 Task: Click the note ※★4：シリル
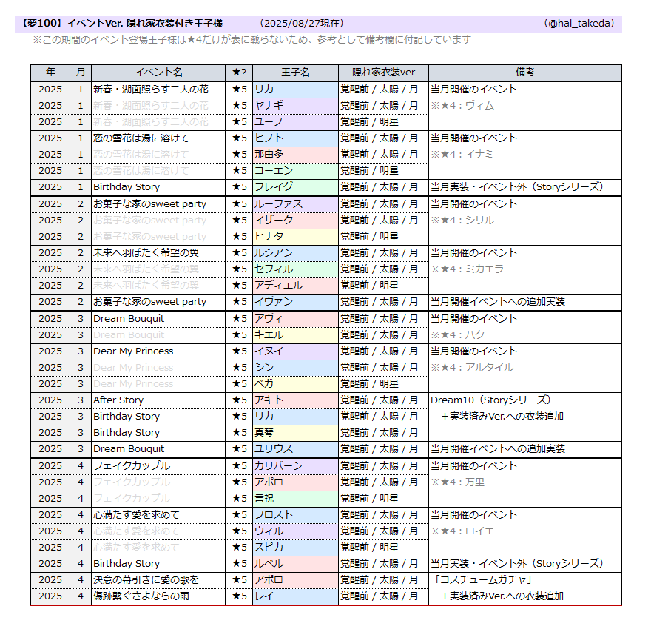pos(462,221)
